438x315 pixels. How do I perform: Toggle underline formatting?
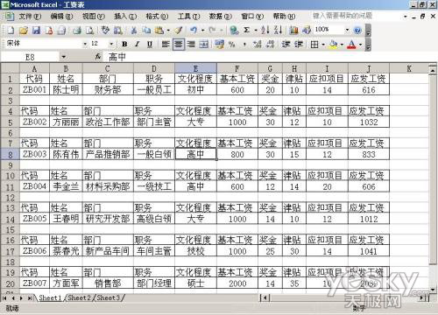150,45
